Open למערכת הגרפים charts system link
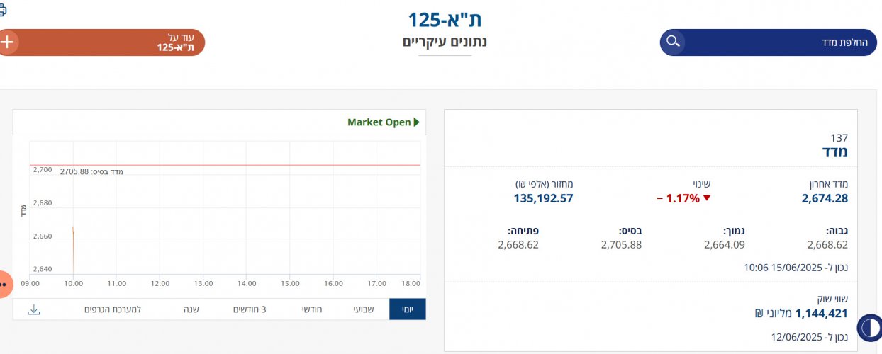Viewport: 882px width, 354px height. 113,309
